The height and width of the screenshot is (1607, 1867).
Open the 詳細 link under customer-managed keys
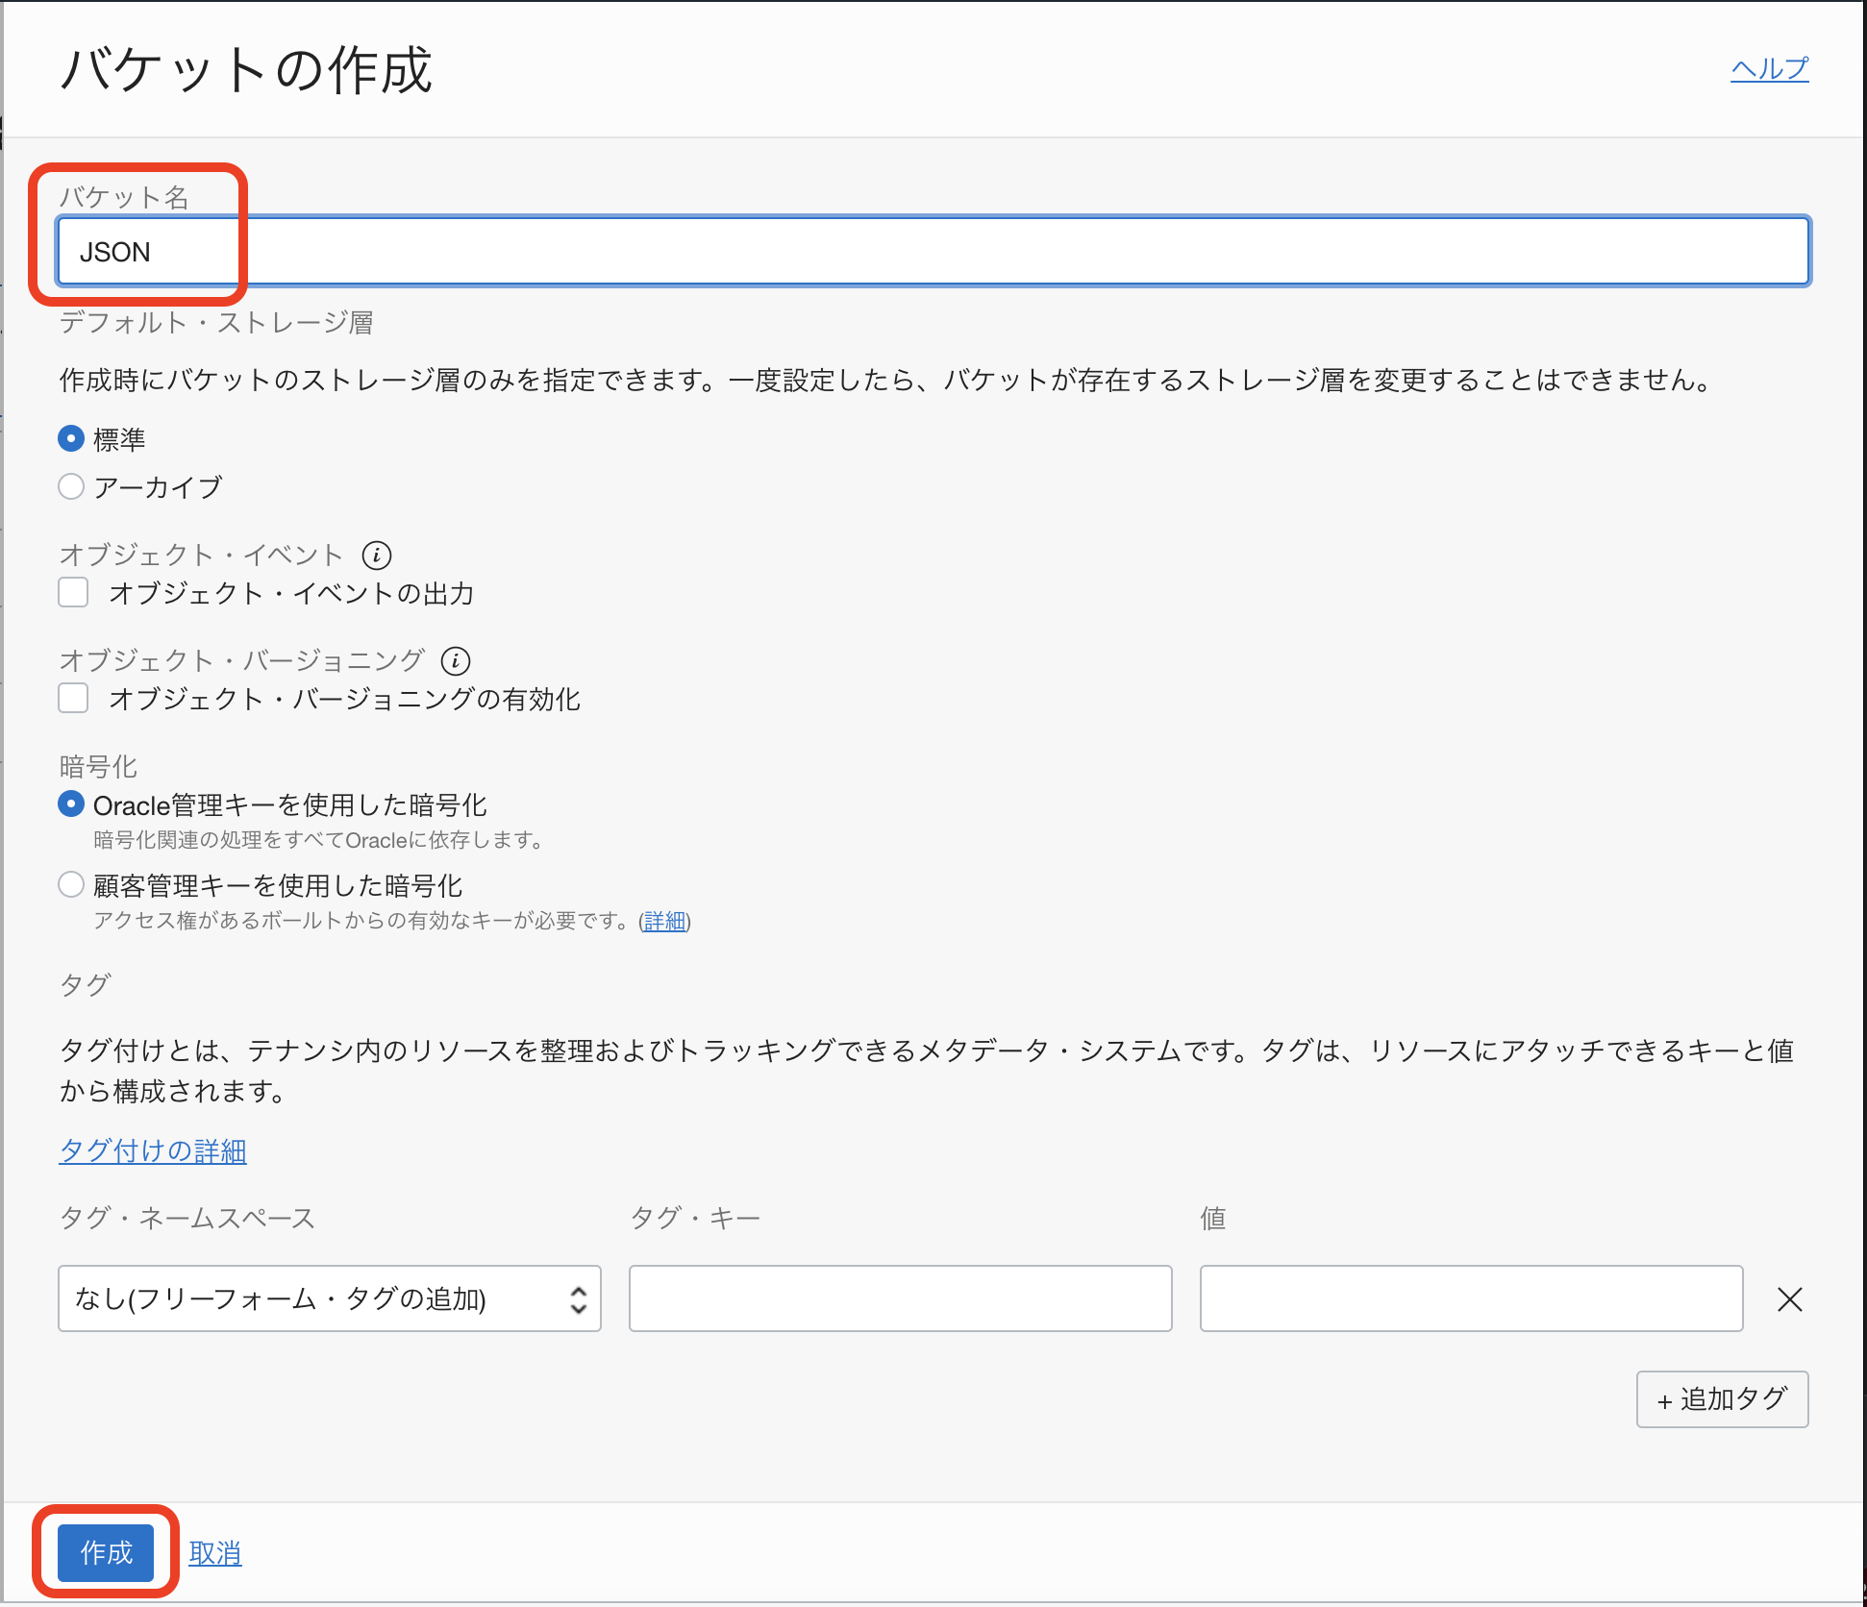click(x=663, y=921)
